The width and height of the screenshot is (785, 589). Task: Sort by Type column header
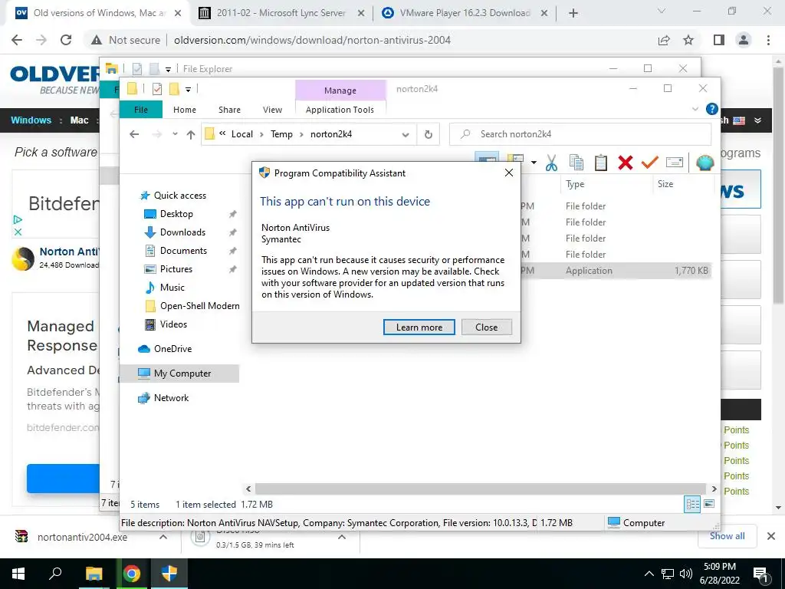click(575, 184)
